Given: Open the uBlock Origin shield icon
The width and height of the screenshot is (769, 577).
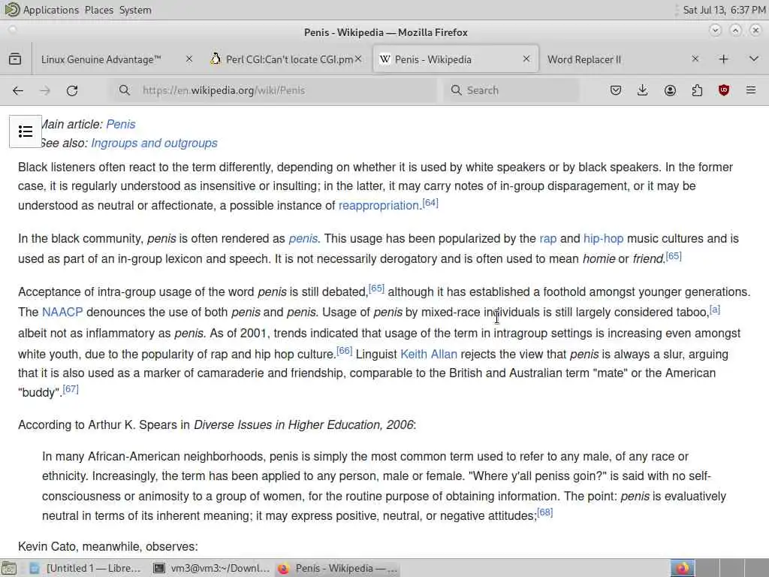Looking at the screenshot, I should pyautogui.click(x=724, y=90).
